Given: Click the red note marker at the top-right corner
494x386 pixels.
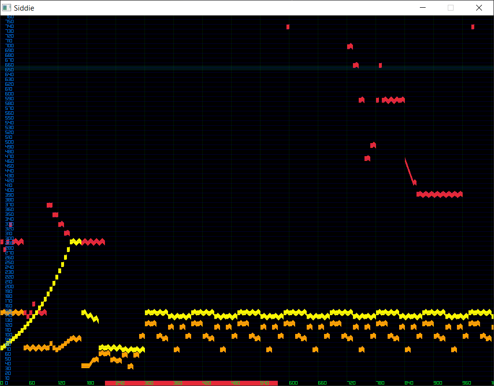Looking at the screenshot, I should [x=473, y=27].
